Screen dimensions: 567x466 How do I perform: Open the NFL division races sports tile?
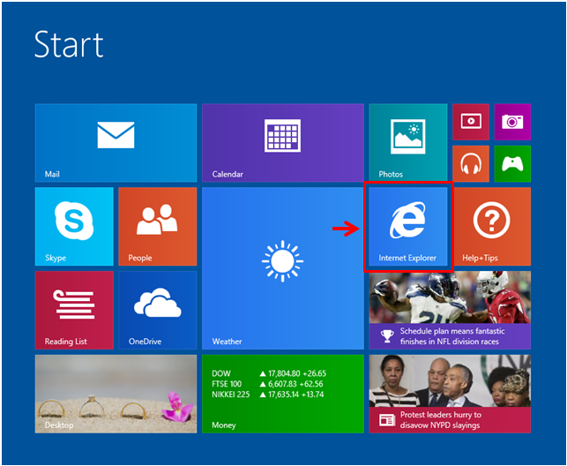450,310
